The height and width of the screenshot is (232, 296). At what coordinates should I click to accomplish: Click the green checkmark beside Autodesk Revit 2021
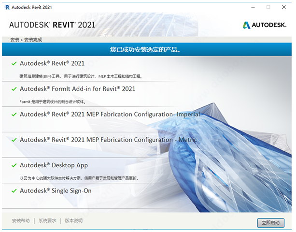[x=14, y=63]
